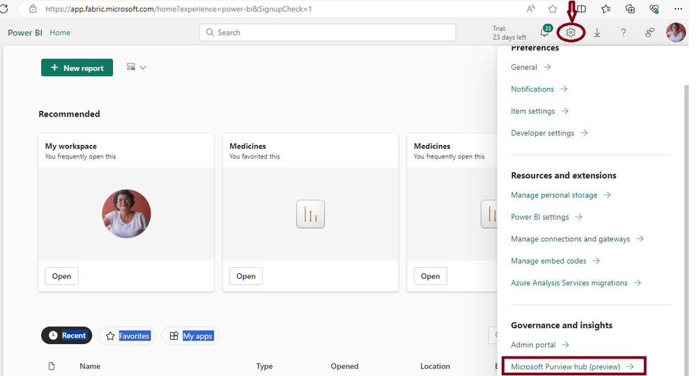Click the browser essentials heart icon
Viewport: 697px width, 376px height.
[x=654, y=9]
